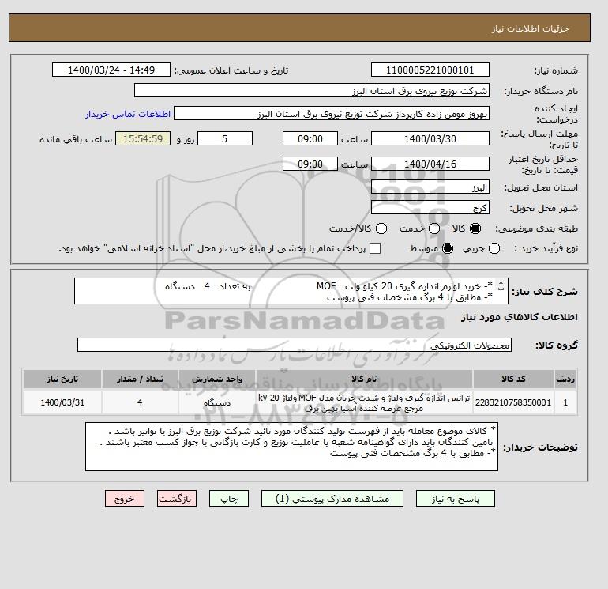Click the announcement date field 1400/03/24 - 14:49
This screenshot has width=608, height=589.
pyautogui.click(x=111, y=70)
